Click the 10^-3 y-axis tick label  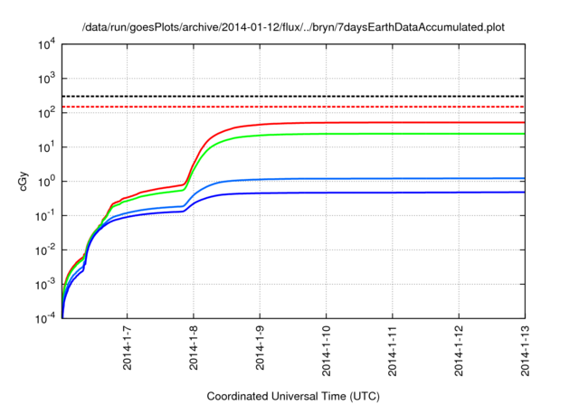coord(45,284)
